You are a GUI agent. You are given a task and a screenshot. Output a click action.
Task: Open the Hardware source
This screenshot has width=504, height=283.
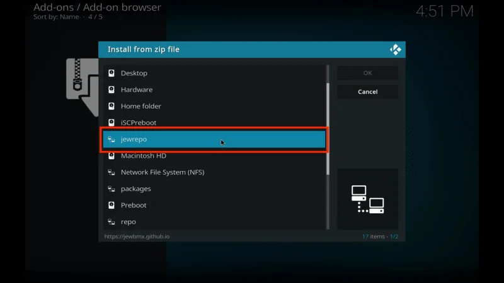[x=214, y=89]
